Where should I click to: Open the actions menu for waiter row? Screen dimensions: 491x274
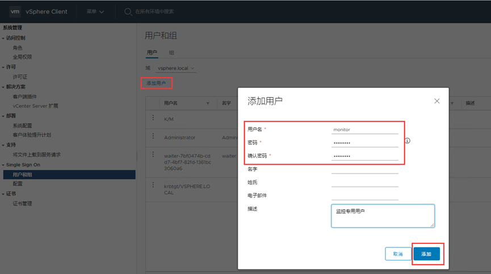(153, 154)
